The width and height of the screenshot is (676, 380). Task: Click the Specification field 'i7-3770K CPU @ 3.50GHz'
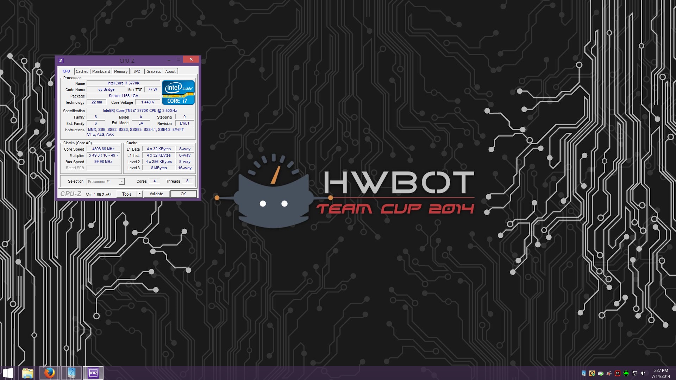(140, 111)
